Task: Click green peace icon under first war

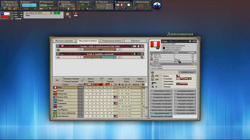Action: coord(58,50)
